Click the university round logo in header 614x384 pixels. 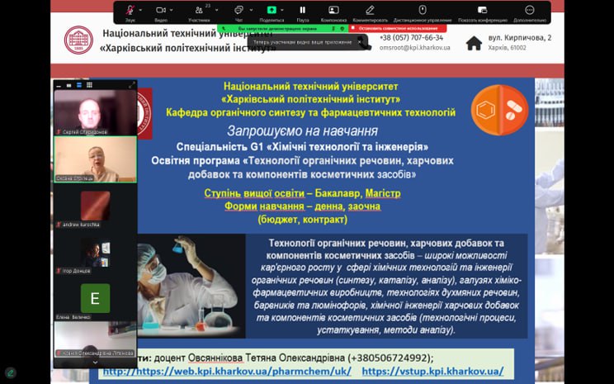coord(78,40)
